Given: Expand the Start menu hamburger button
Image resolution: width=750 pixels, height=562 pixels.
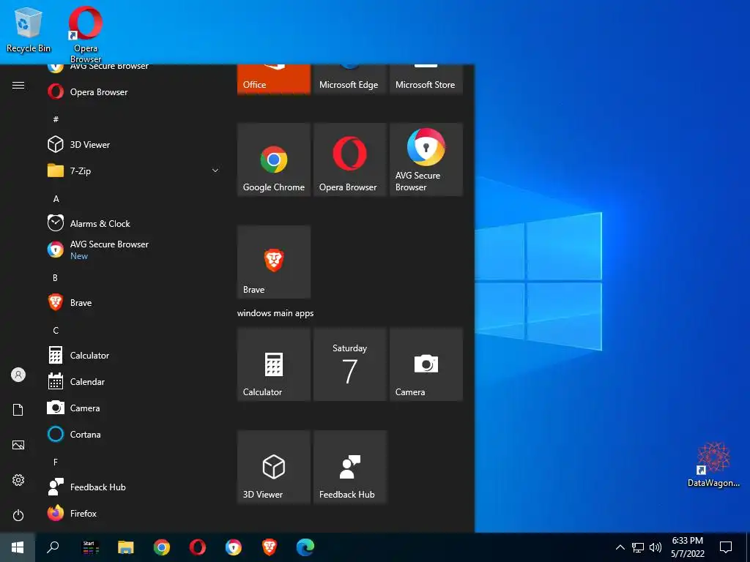Looking at the screenshot, I should 18,85.
